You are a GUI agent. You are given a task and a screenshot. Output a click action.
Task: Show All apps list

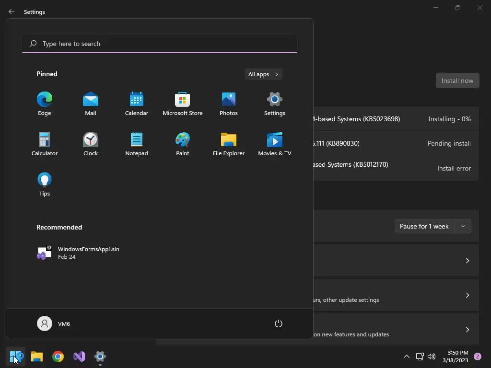click(263, 74)
